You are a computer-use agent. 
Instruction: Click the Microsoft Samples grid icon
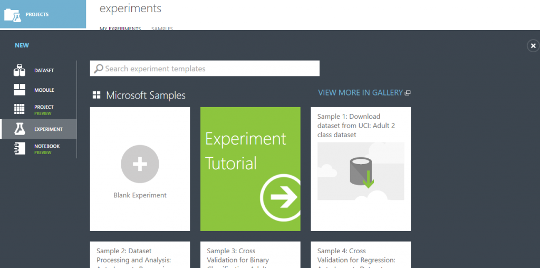tap(97, 95)
